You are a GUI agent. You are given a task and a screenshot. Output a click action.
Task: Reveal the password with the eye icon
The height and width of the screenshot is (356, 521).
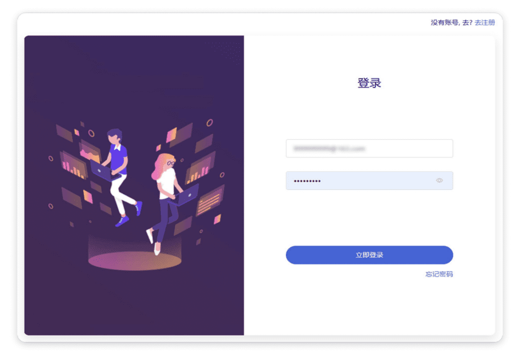(439, 181)
